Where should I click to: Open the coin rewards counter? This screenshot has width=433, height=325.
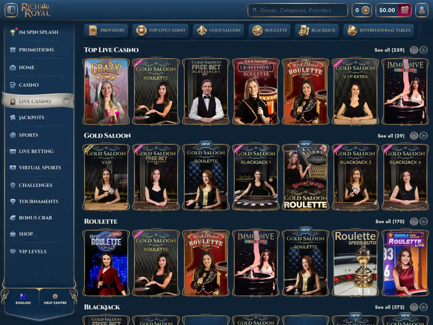[362, 10]
